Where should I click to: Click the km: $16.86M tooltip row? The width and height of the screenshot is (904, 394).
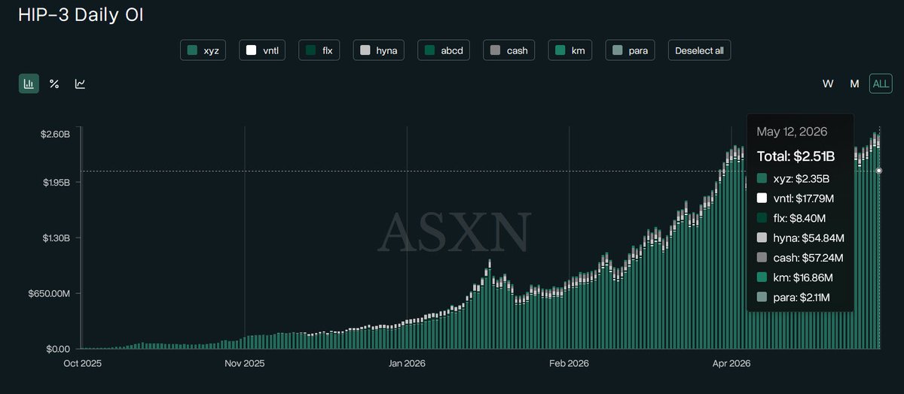click(x=795, y=277)
